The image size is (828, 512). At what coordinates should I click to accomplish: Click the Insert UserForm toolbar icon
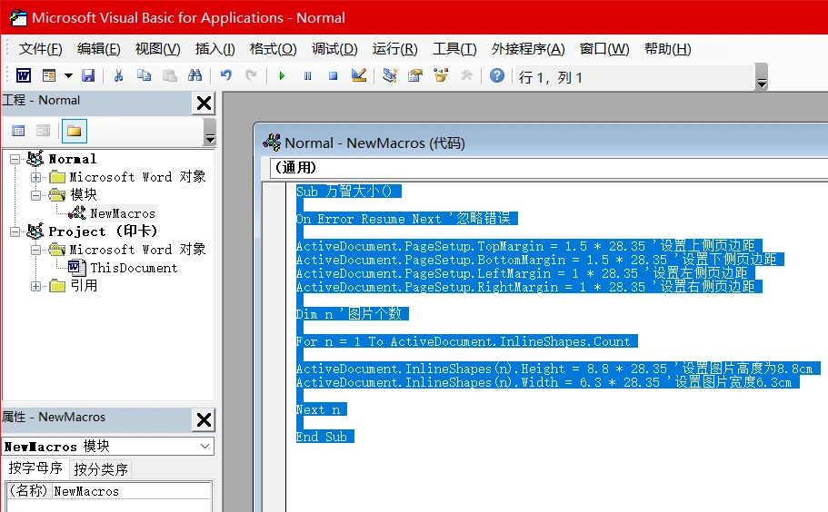49,76
